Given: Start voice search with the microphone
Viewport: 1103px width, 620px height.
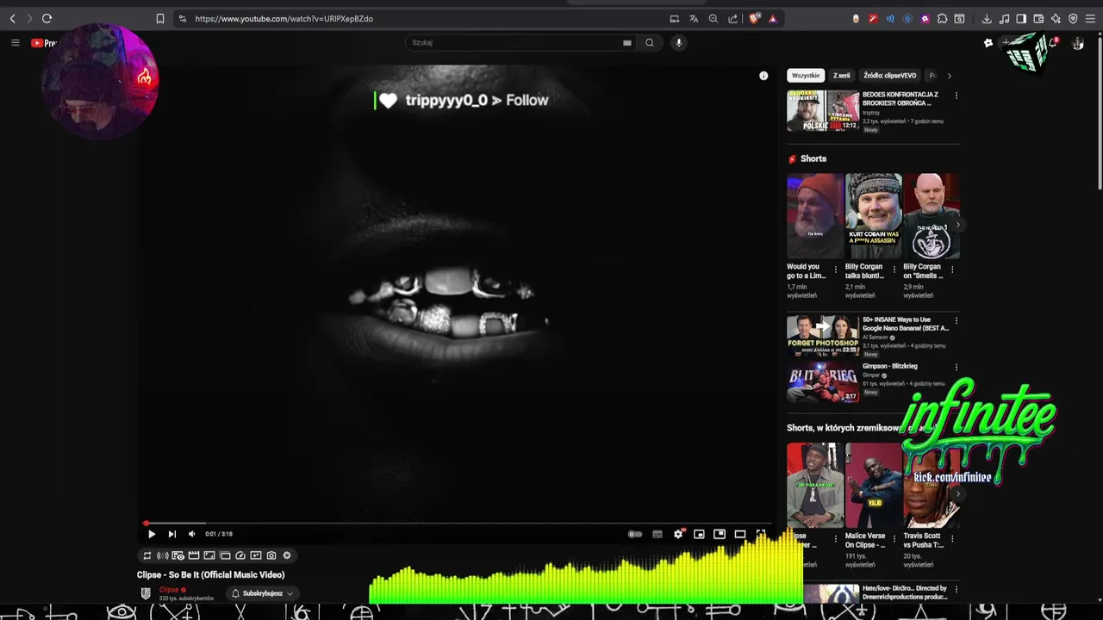Looking at the screenshot, I should (678, 42).
